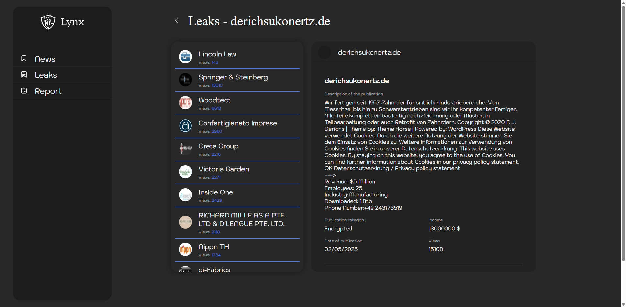Click the orange Nippn TH logo
This screenshot has height=307, width=626.
[x=185, y=249]
